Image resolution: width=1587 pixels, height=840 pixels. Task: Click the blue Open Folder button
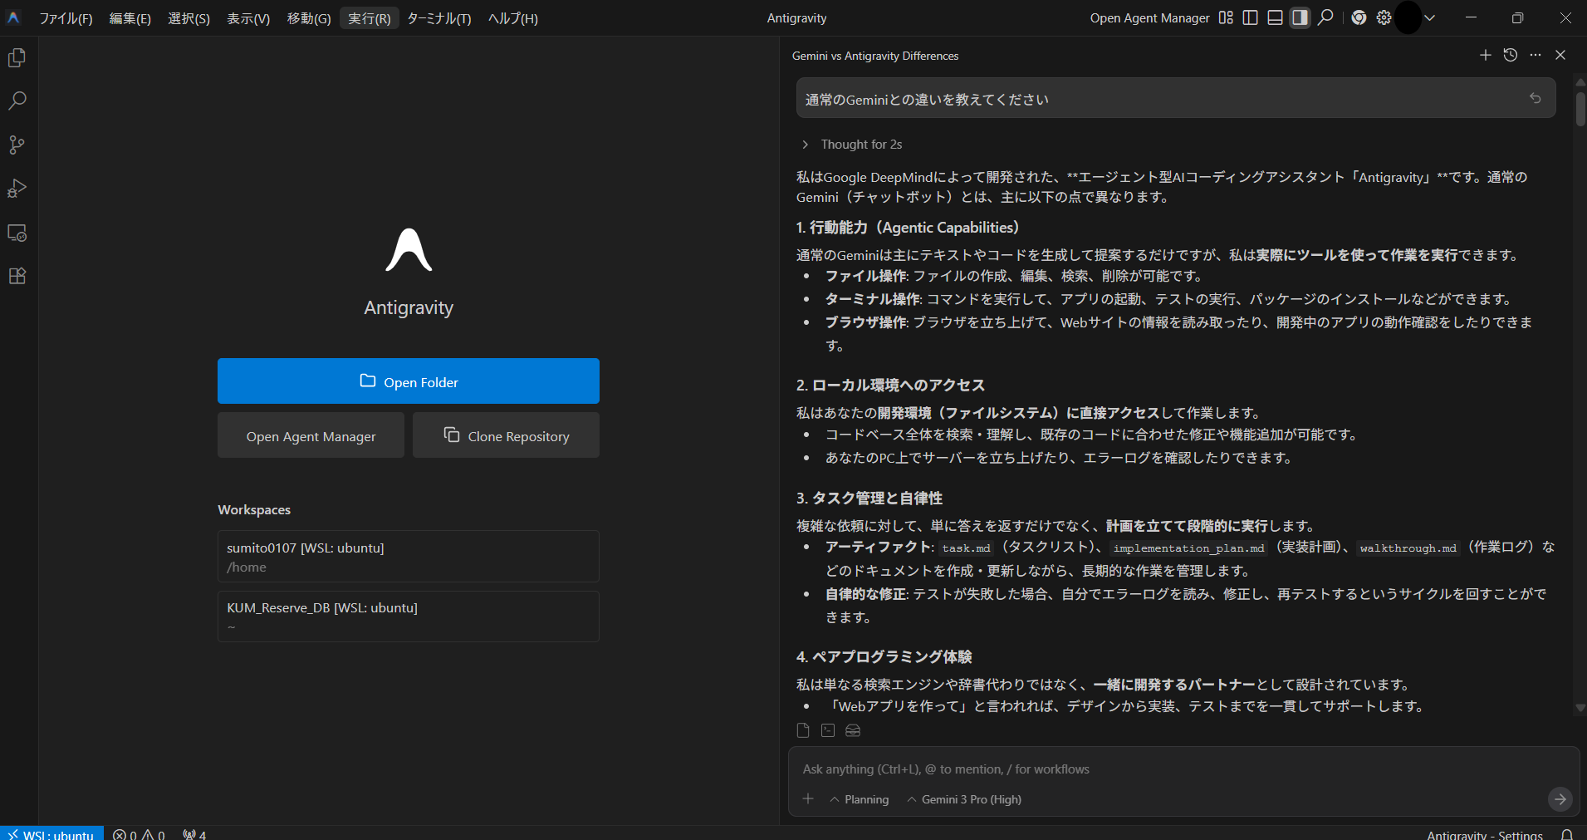[409, 381]
